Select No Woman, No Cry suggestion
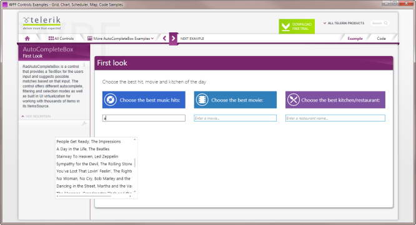416x225 pixels. point(94,179)
